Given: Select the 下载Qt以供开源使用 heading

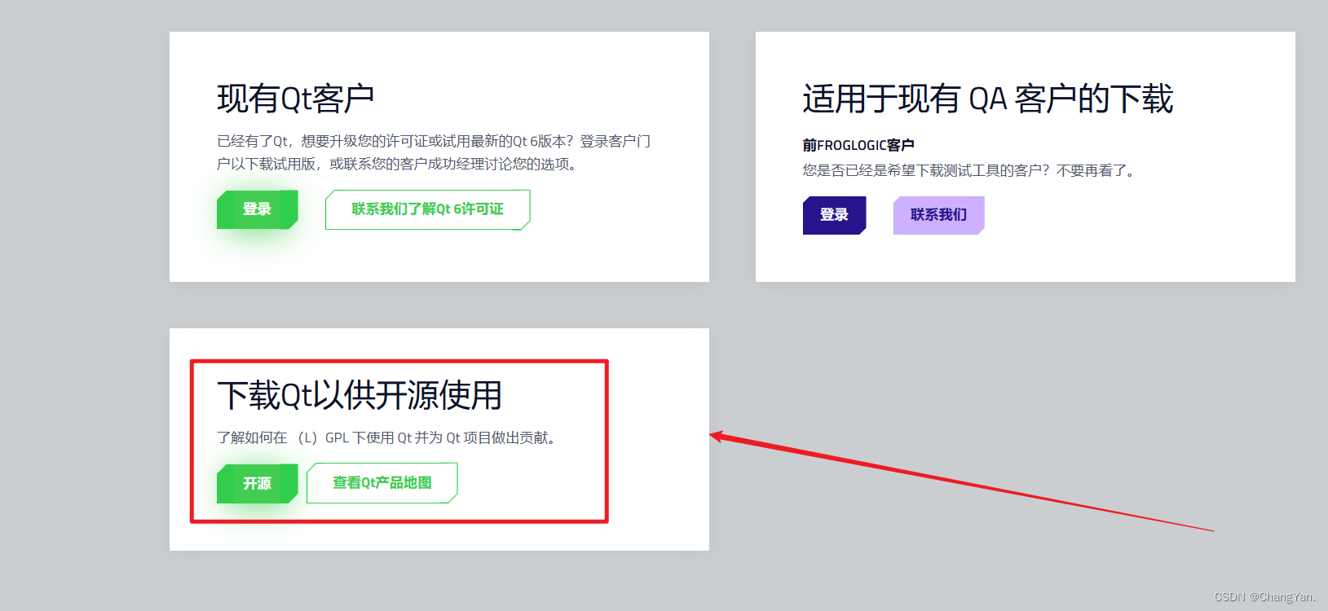Looking at the screenshot, I should 360,395.
